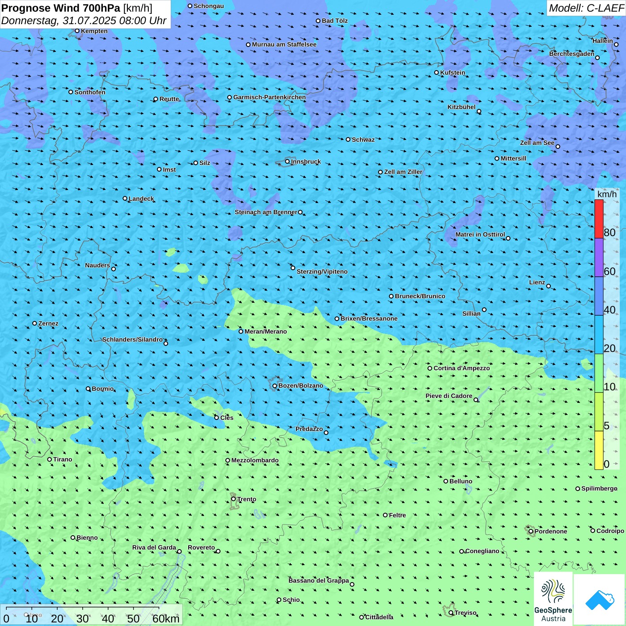Click the '60km' scale bar label
The image size is (626, 626).
pyautogui.click(x=166, y=619)
